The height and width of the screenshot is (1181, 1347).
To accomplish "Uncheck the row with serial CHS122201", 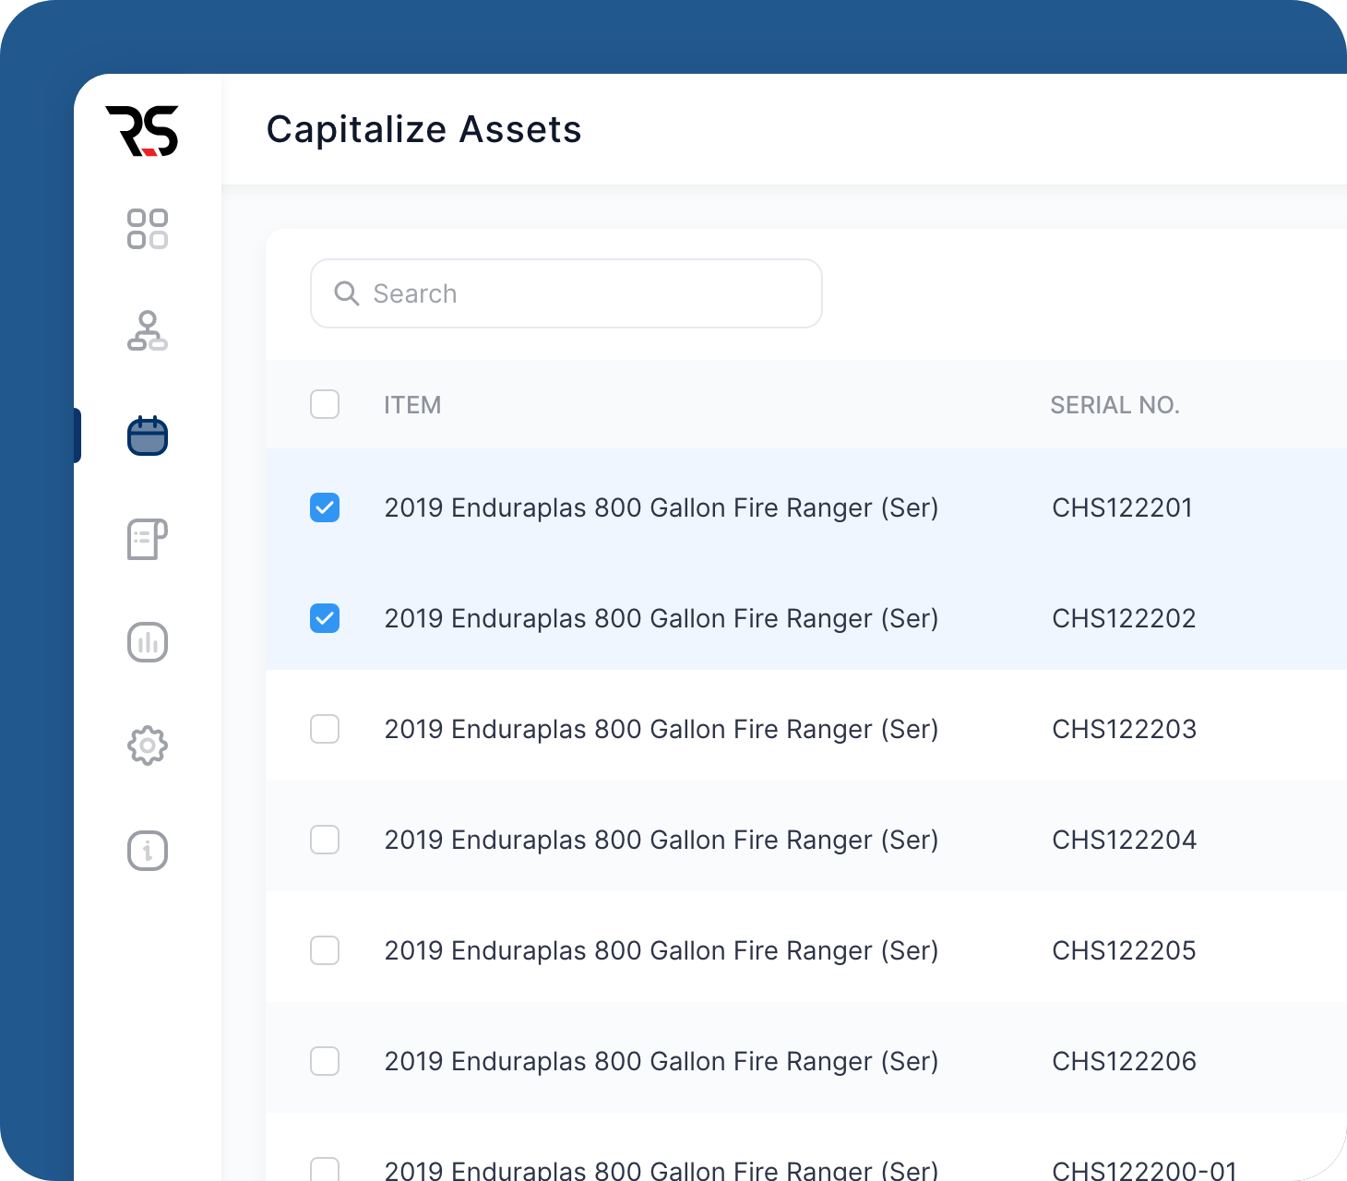I will point(325,507).
